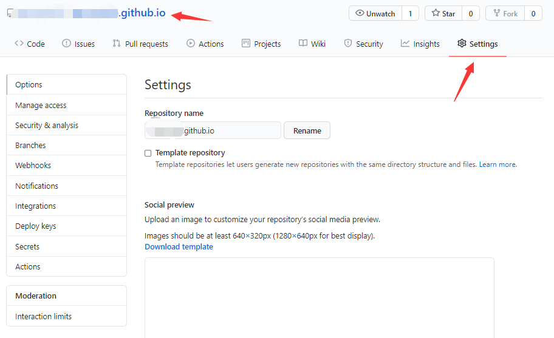Screen dimensions: 554x338
Task: Open the Code tab label
Action: (36, 44)
